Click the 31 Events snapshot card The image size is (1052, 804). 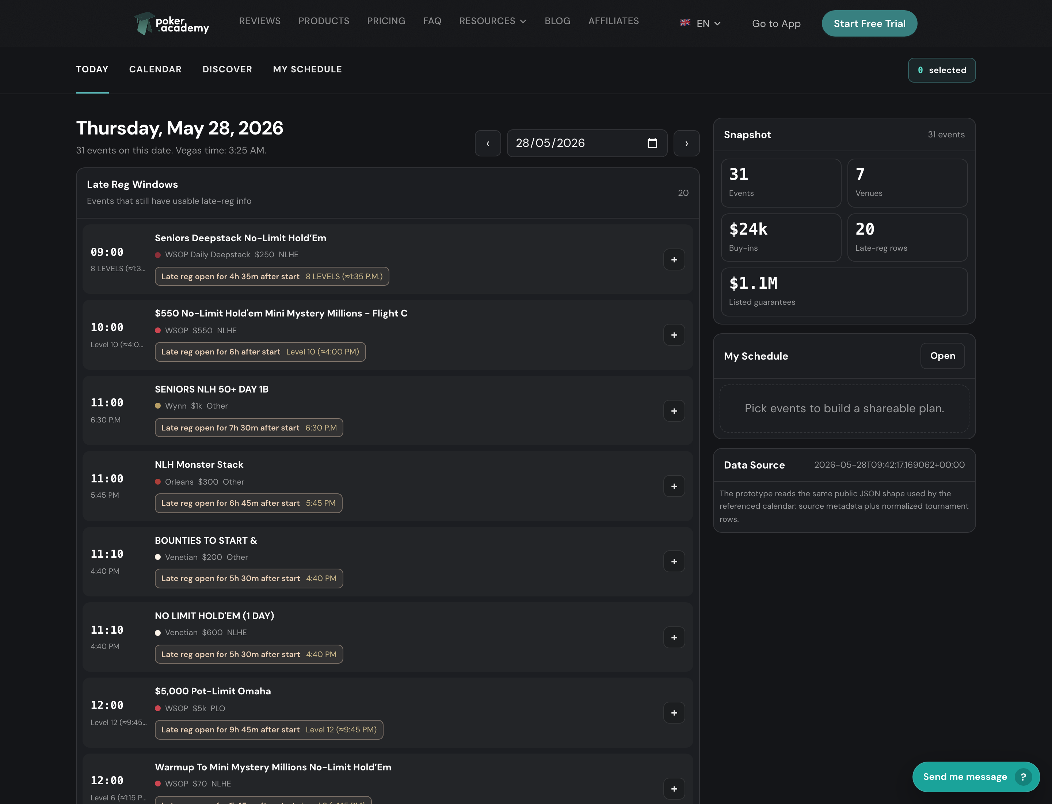pyautogui.click(x=781, y=183)
